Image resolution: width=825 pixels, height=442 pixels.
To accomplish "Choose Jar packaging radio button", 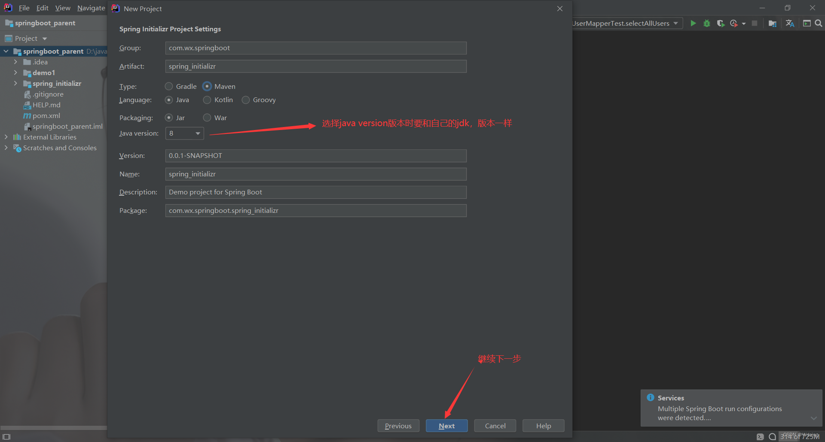I will [169, 118].
